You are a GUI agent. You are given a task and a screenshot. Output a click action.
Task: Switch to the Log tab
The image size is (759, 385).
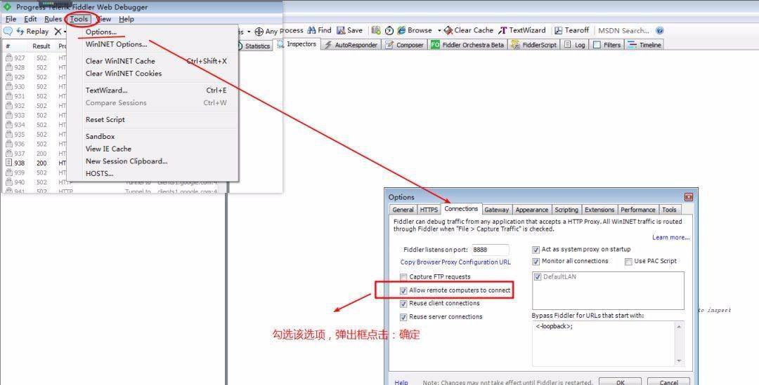click(x=575, y=45)
